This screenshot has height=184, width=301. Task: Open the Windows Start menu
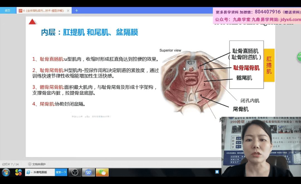6,172
